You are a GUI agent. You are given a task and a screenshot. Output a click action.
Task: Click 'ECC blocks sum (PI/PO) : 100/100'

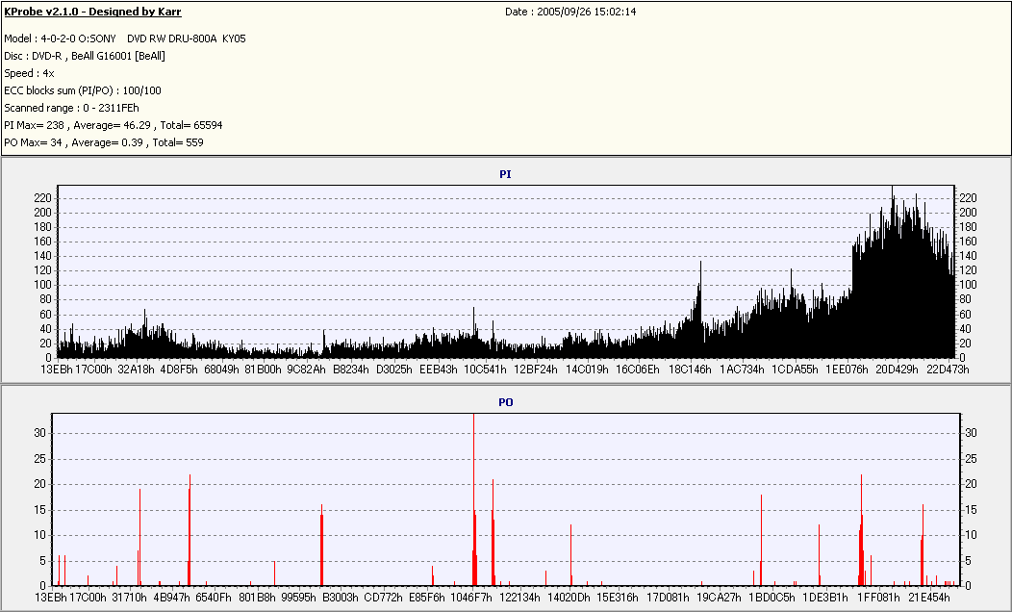click(x=83, y=90)
